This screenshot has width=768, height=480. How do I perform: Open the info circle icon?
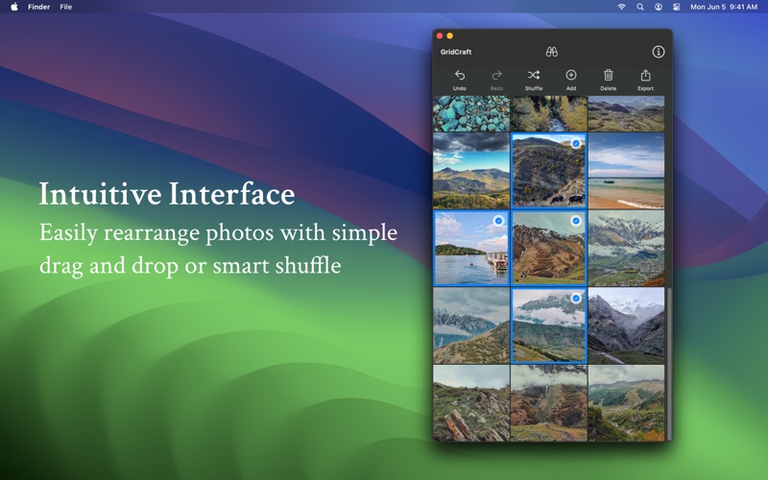pos(659,52)
